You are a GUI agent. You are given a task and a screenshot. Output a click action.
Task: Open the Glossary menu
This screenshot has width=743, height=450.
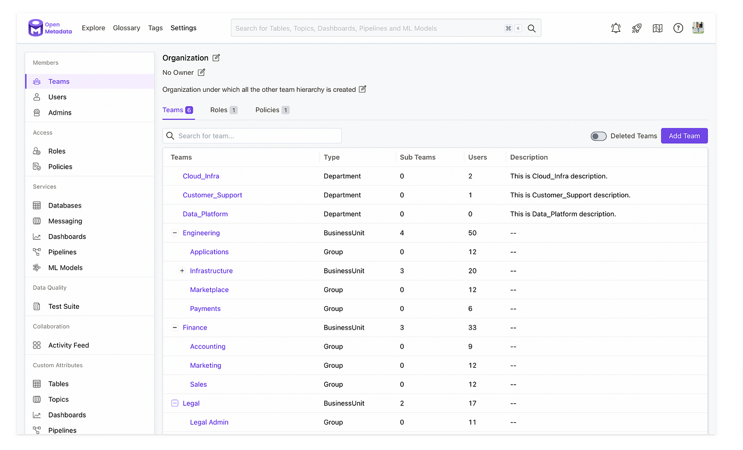126,28
